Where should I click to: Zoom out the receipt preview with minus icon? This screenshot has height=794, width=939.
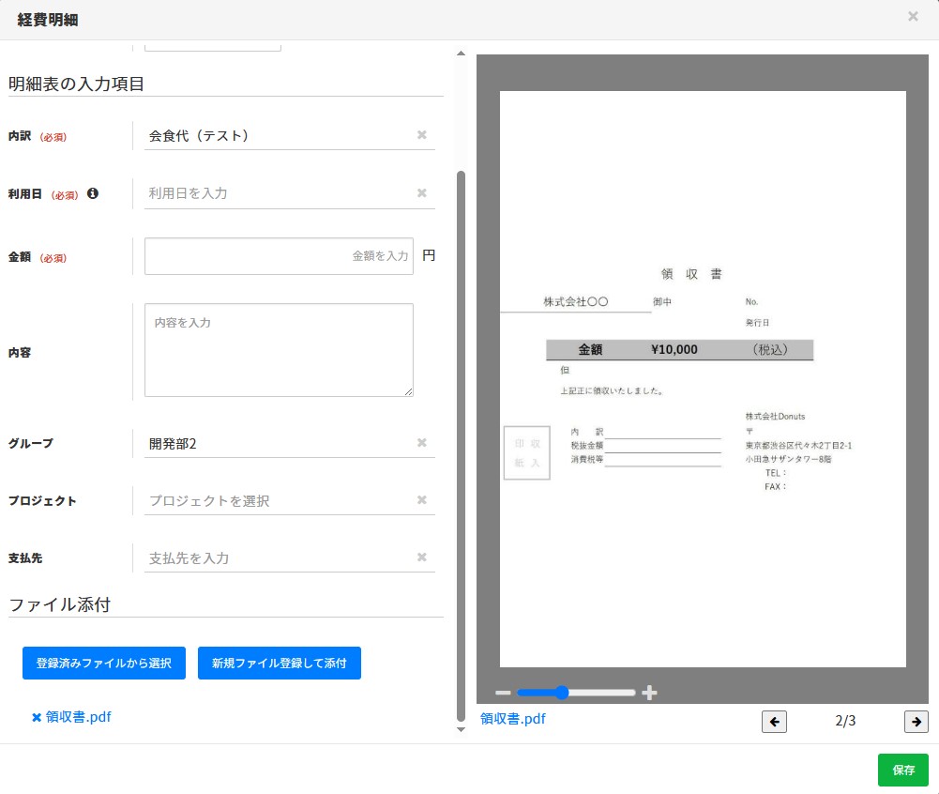pos(503,693)
